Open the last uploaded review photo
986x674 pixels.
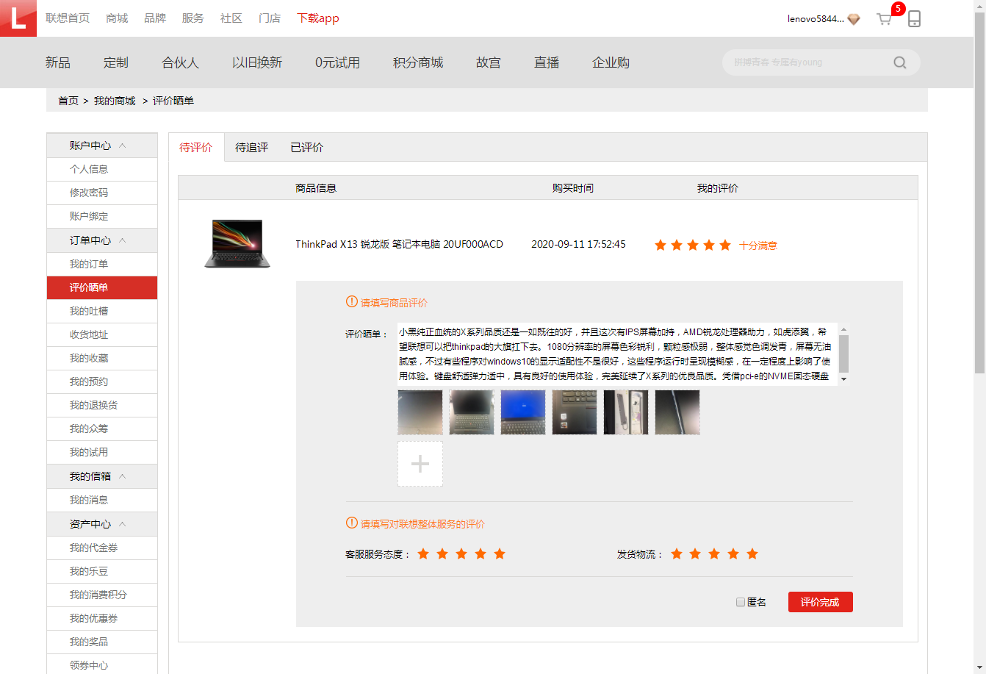[x=677, y=412]
